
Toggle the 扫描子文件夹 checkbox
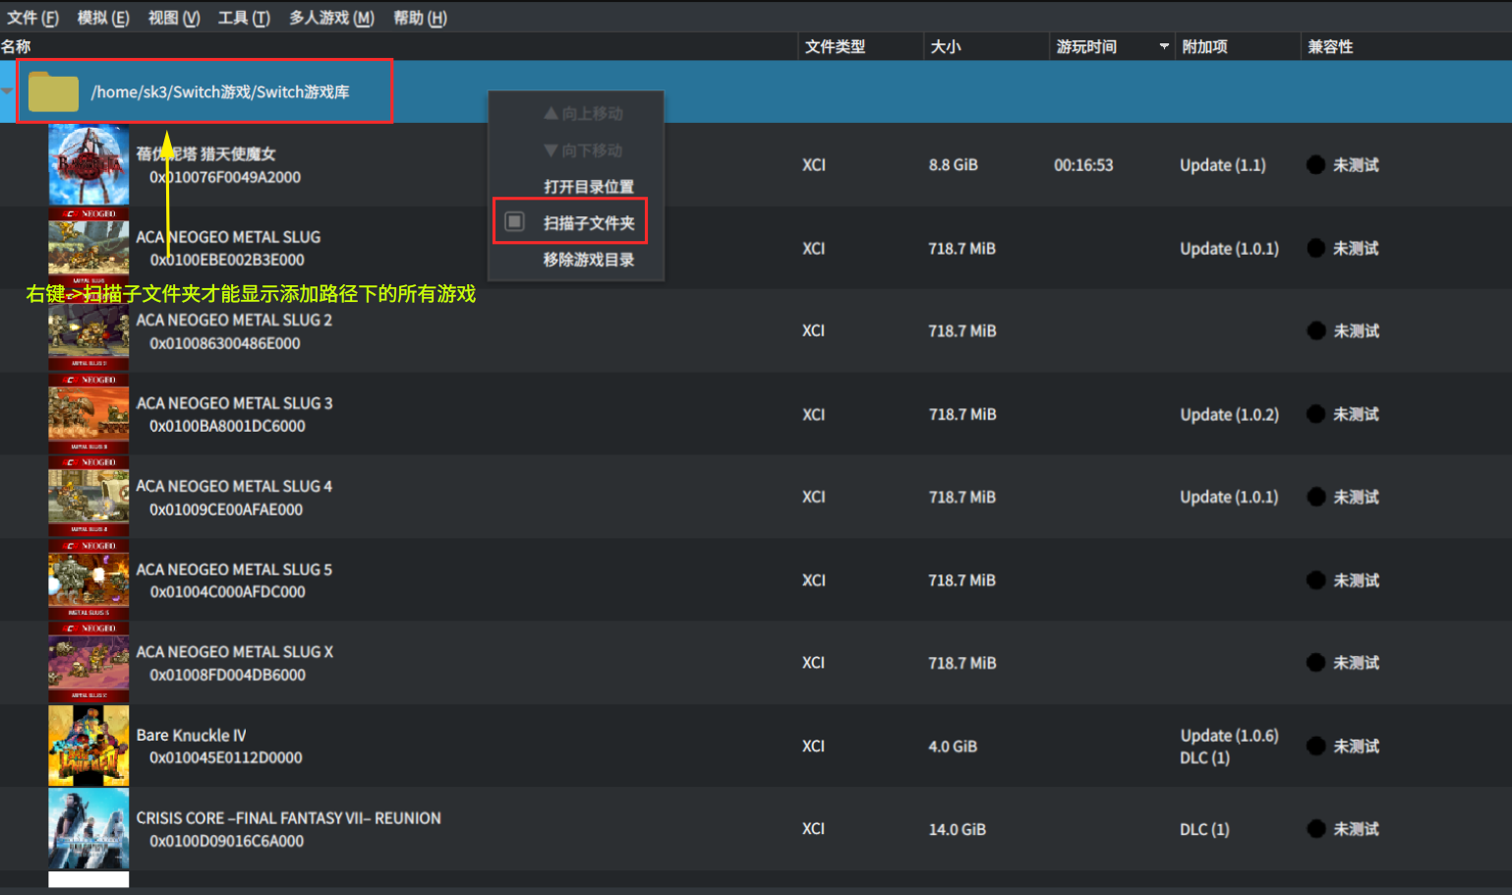tap(514, 222)
